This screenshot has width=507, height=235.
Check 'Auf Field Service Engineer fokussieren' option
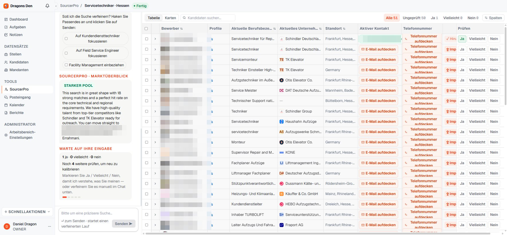click(x=66, y=53)
